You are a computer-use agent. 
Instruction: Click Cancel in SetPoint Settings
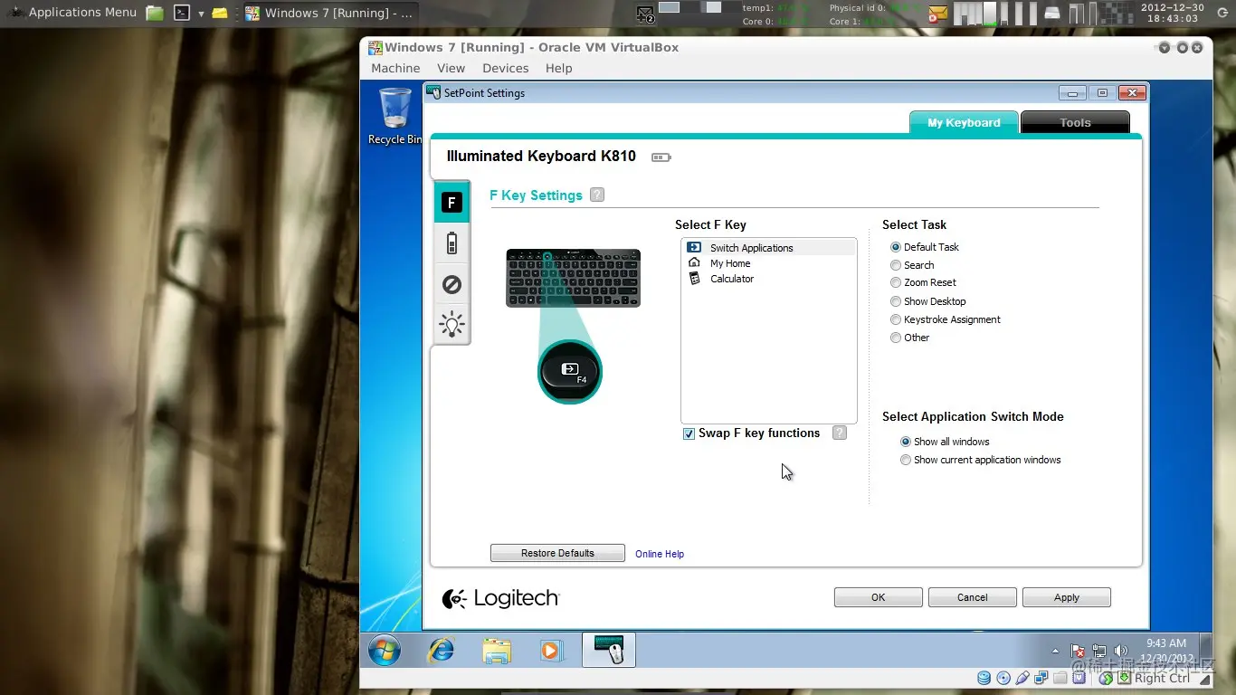[x=972, y=597]
